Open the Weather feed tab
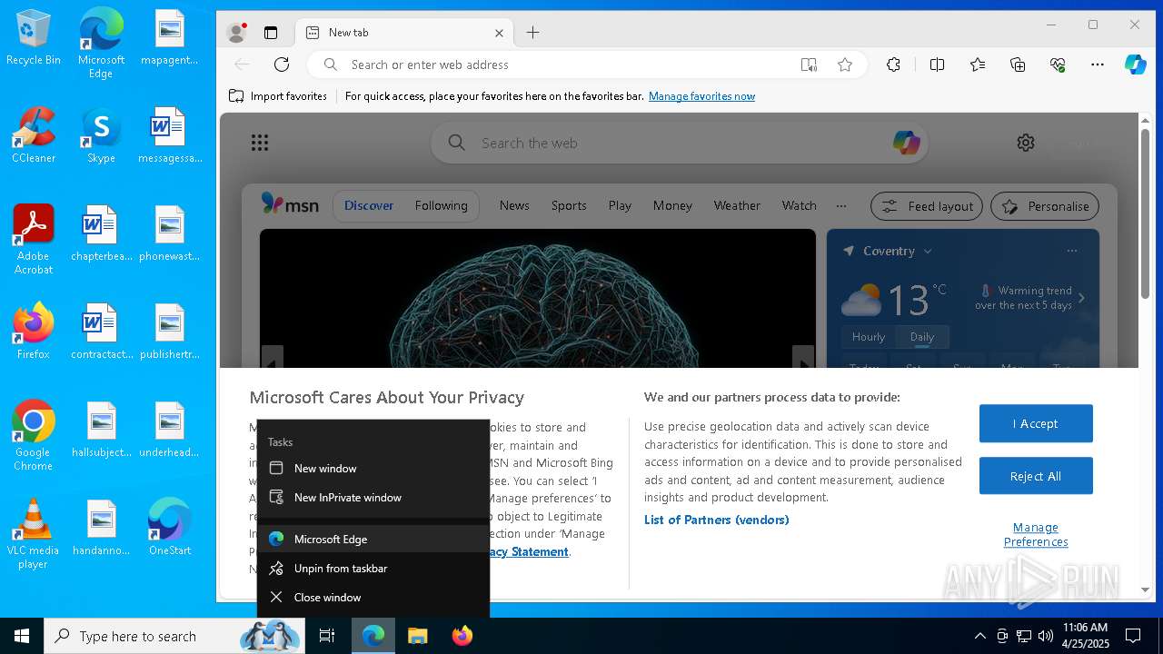 tap(737, 206)
